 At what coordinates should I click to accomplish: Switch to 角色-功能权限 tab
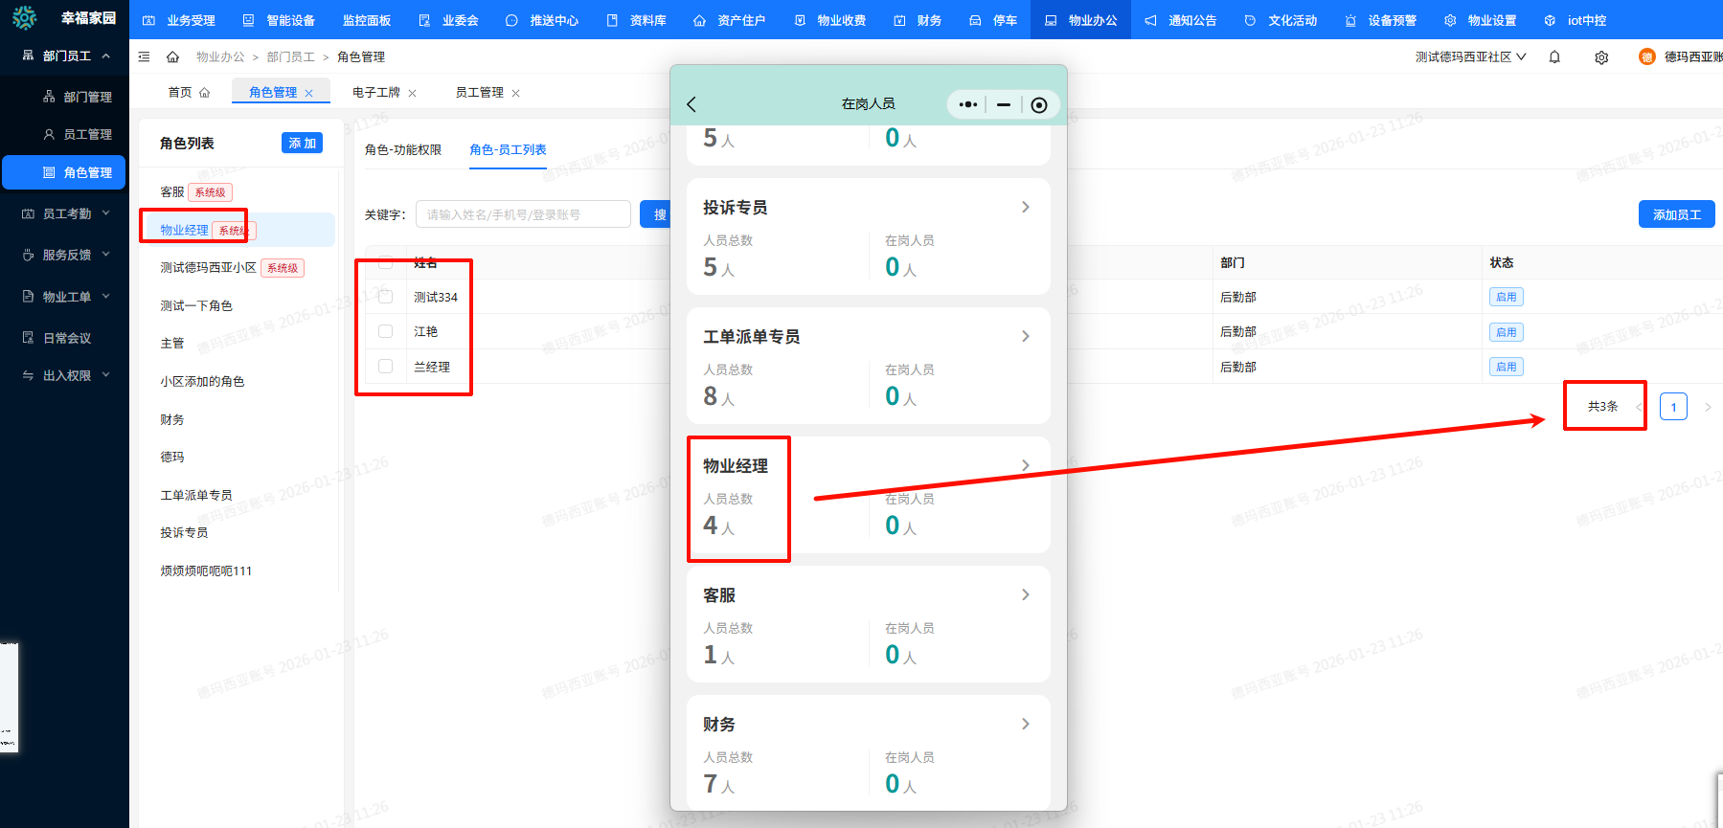(403, 150)
